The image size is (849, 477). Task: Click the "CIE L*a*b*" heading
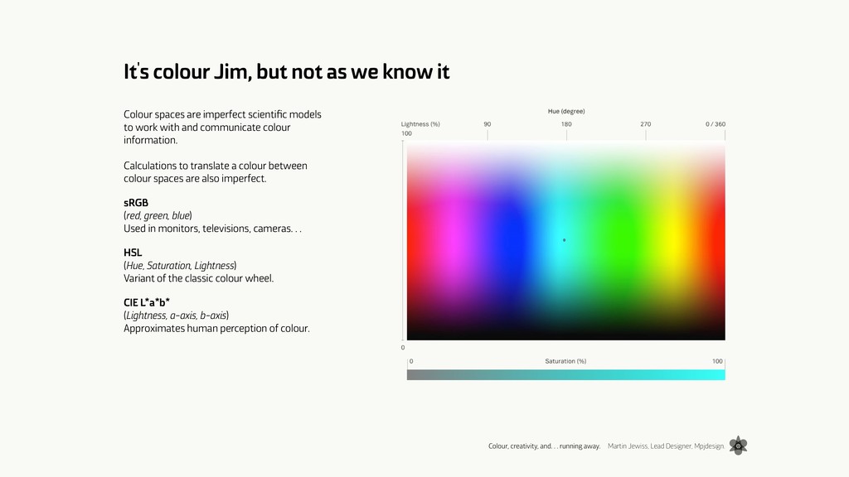point(147,302)
